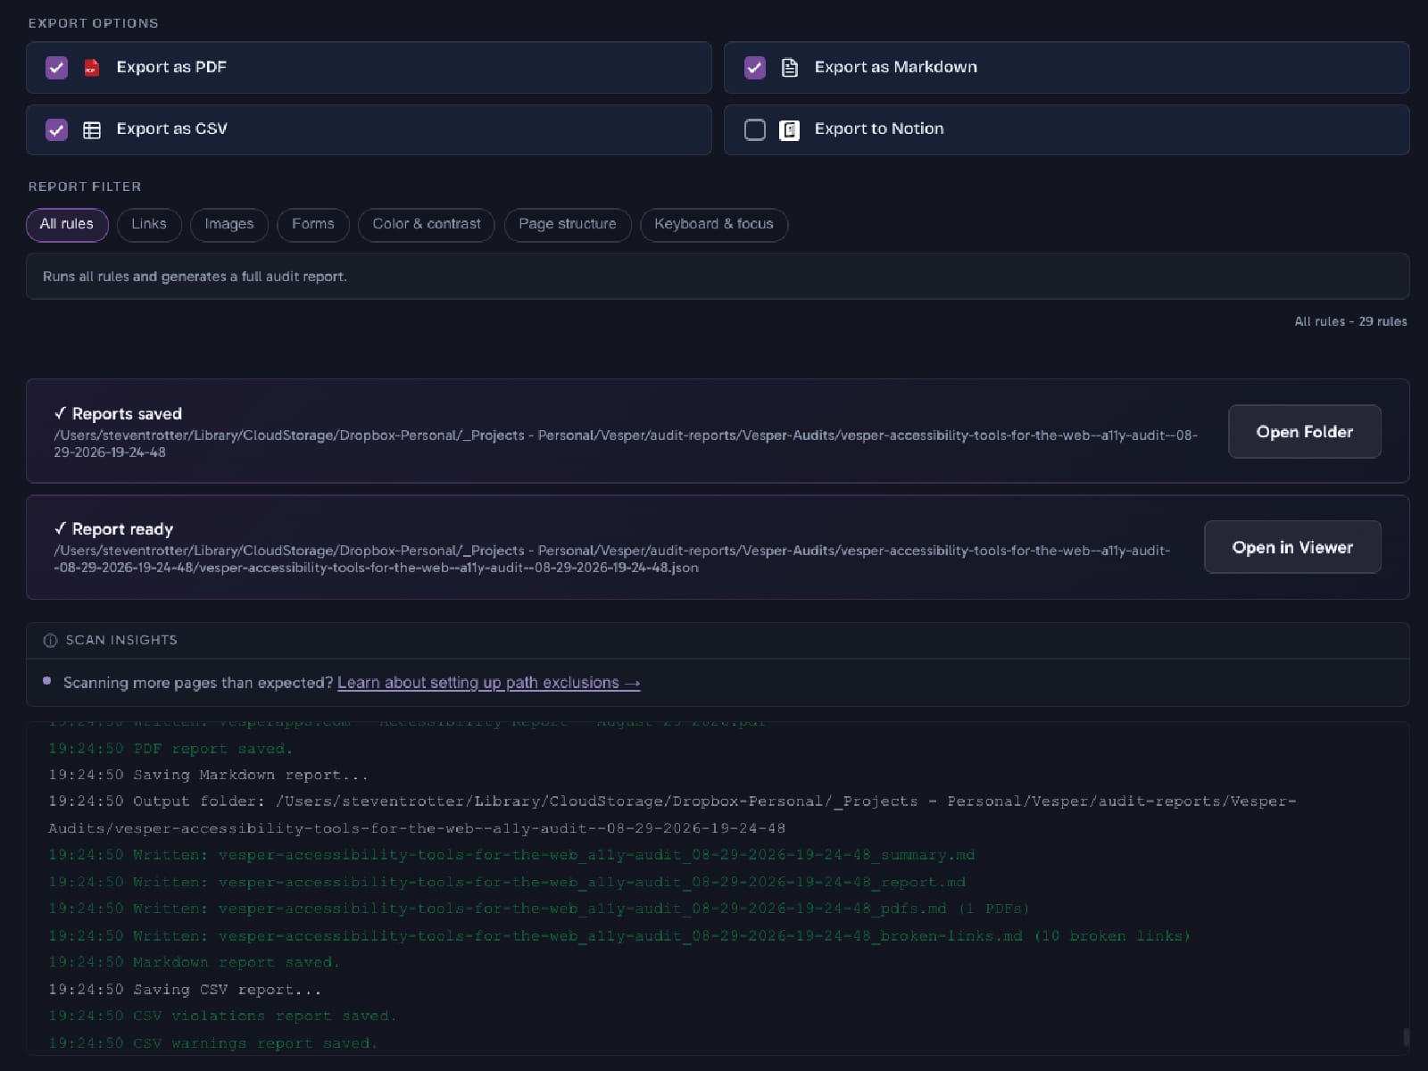
Task: Click the 'Report Filter' section heading
Action: [85, 187]
